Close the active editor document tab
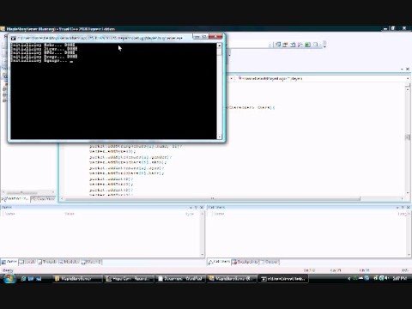This screenshot has width=412, height=309. pyautogui.click(x=408, y=69)
